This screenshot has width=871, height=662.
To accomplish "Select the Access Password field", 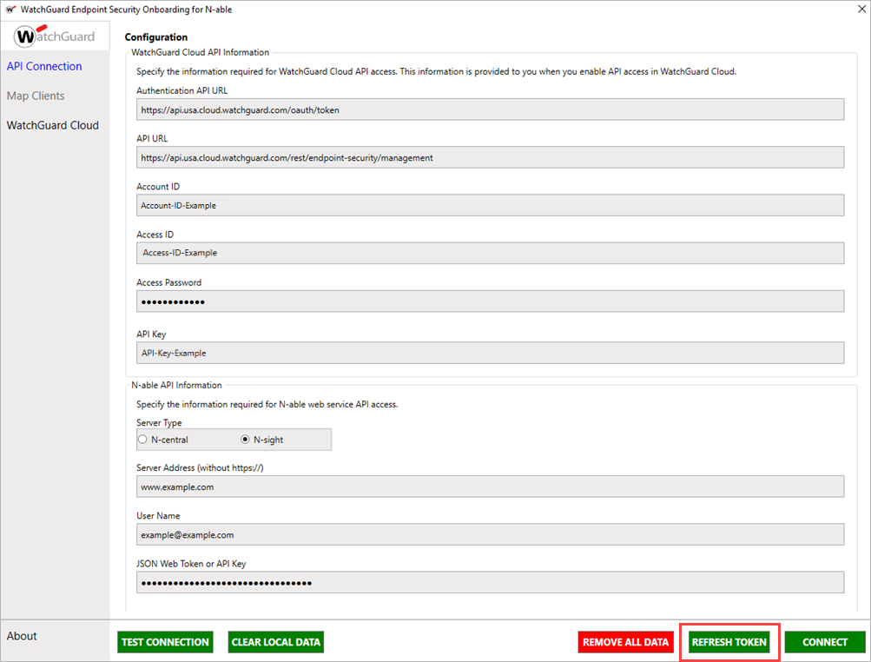I will click(x=489, y=300).
